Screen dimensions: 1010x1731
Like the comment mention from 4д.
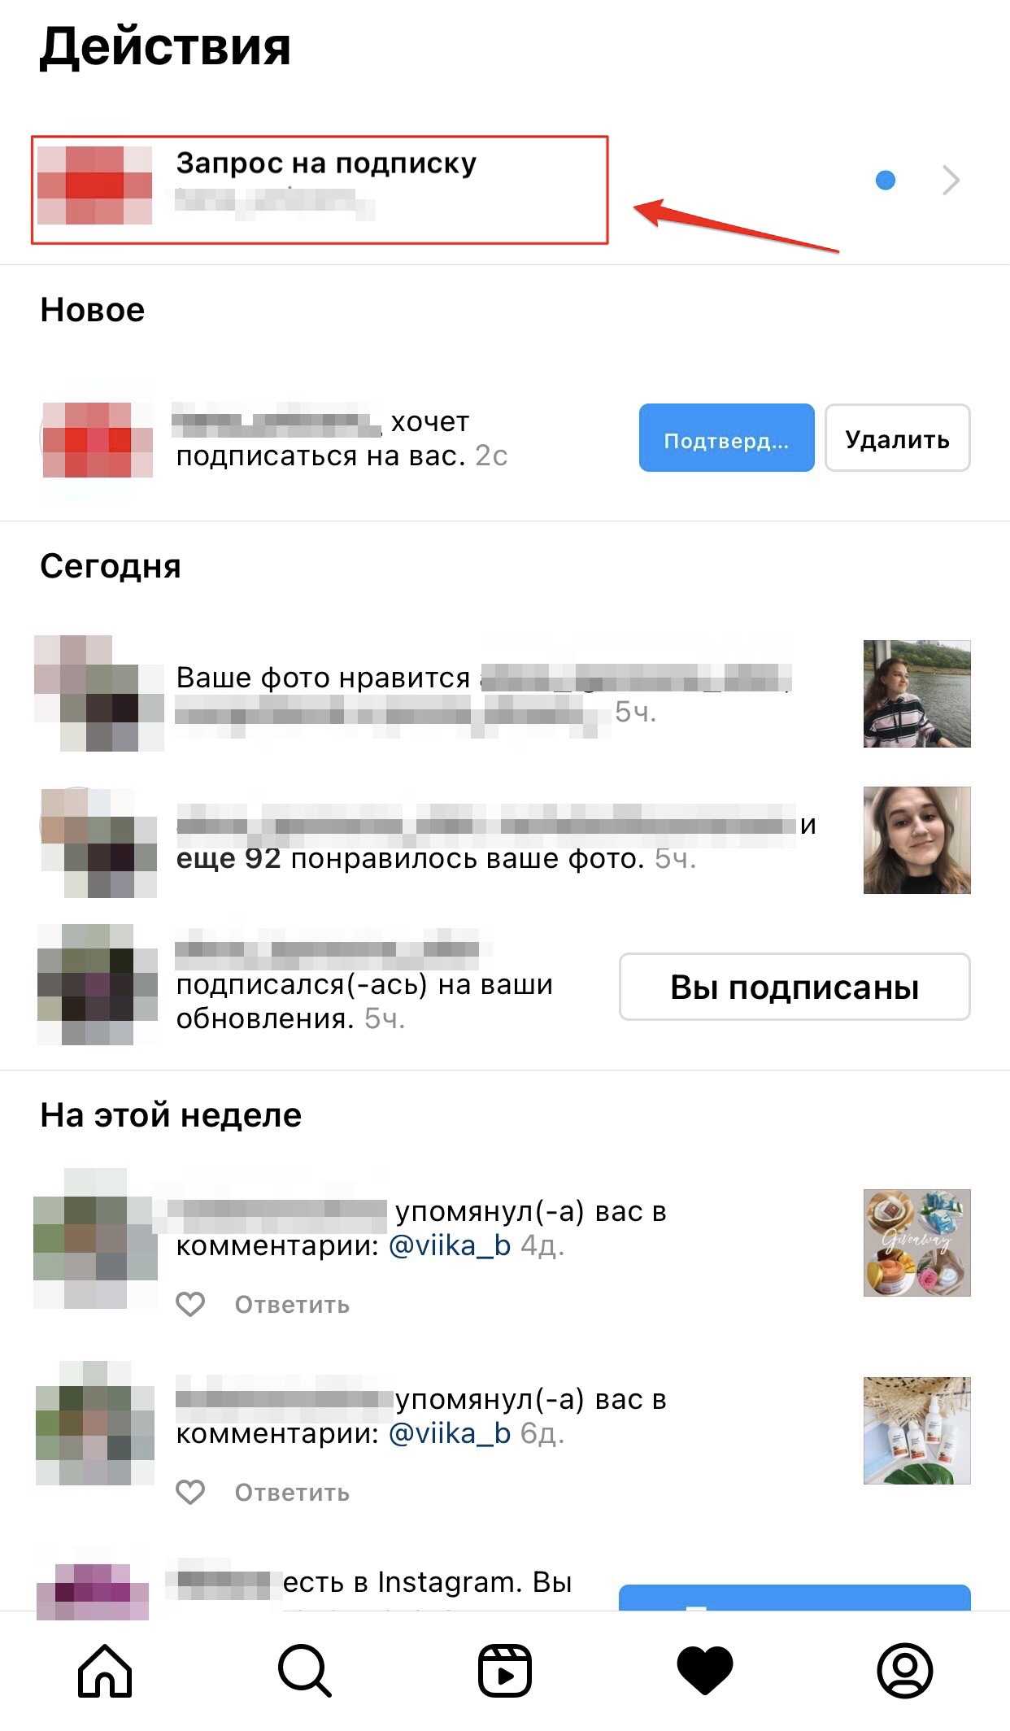coord(191,1304)
